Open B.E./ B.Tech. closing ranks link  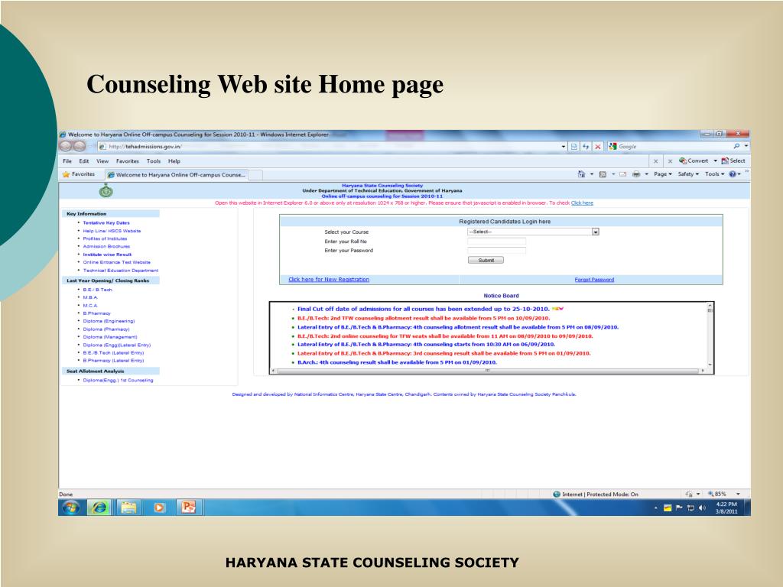pos(98,290)
